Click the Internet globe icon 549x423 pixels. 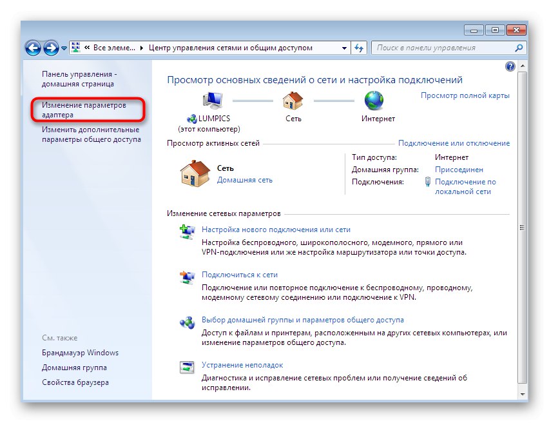[374, 100]
